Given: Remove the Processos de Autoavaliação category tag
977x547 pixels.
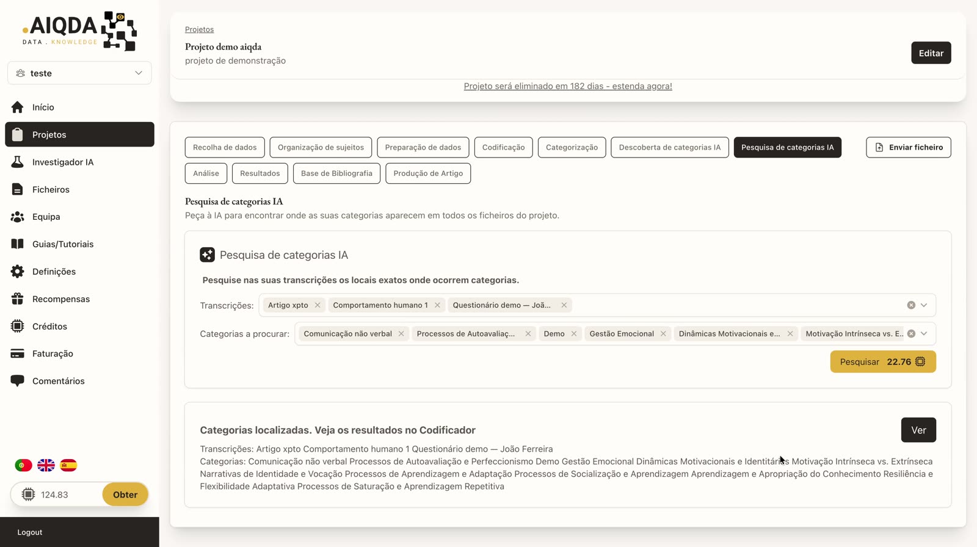Looking at the screenshot, I should 528,334.
